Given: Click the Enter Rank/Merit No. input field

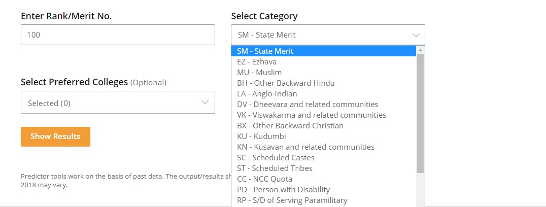Looking at the screenshot, I should pos(118,35).
